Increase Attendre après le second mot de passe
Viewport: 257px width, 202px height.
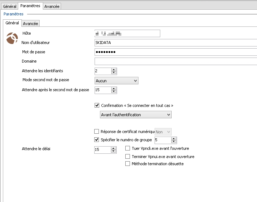pos(114,88)
